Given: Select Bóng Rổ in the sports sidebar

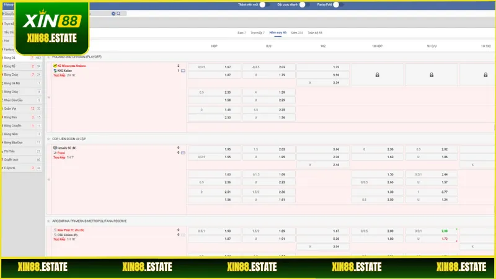Looking at the screenshot, I should [22, 66].
